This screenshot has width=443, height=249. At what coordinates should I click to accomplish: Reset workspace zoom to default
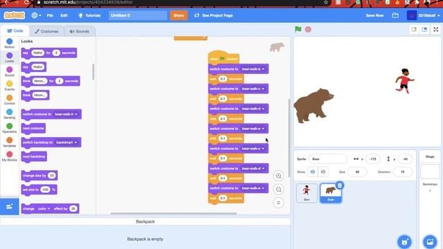pyautogui.click(x=278, y=203)
